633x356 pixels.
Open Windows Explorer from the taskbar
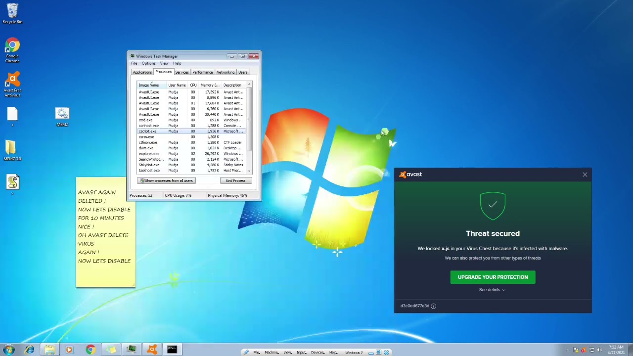[x=49, y=350]
